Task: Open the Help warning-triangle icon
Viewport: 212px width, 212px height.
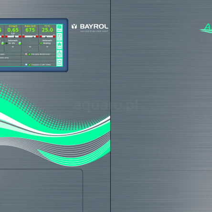Action: pos(59,53)
